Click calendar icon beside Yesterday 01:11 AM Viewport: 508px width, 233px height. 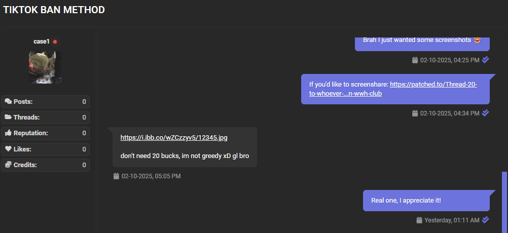[x=419, y=220]
